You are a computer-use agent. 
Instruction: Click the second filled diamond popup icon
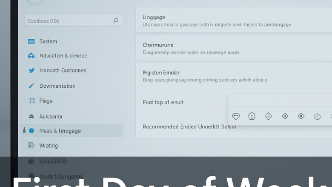[301, 116]
